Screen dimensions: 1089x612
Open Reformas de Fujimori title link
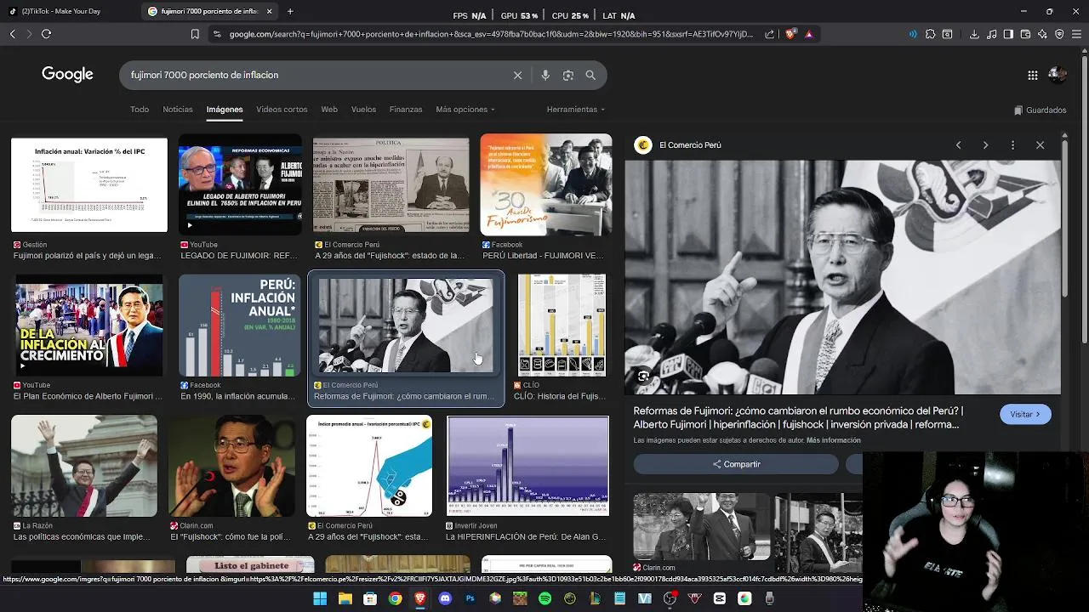pos(798,417)
